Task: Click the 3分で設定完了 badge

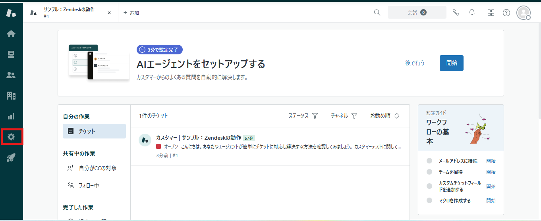Action: coord(160,50)
